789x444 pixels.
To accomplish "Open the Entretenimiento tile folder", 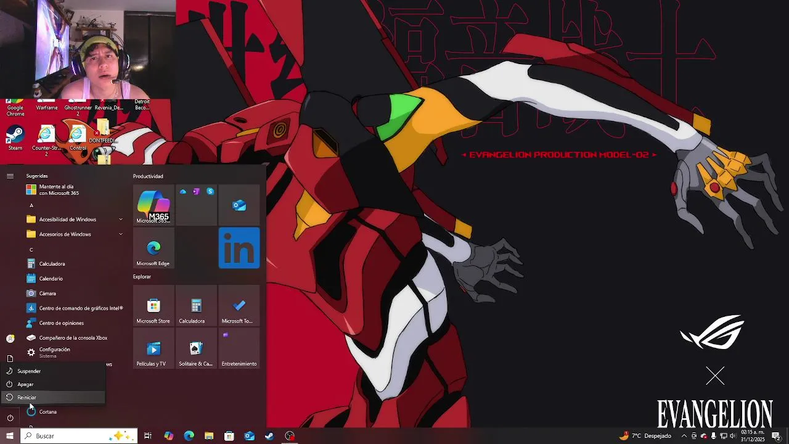I will click(239, 348).
